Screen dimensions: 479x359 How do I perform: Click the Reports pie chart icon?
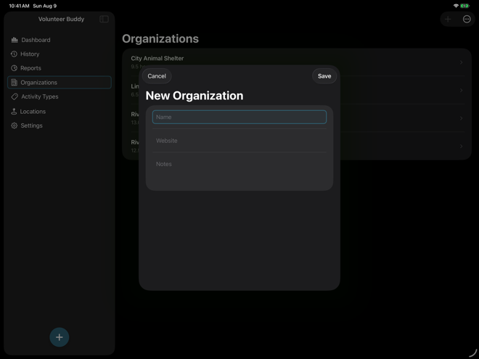[x=14, y=68]
